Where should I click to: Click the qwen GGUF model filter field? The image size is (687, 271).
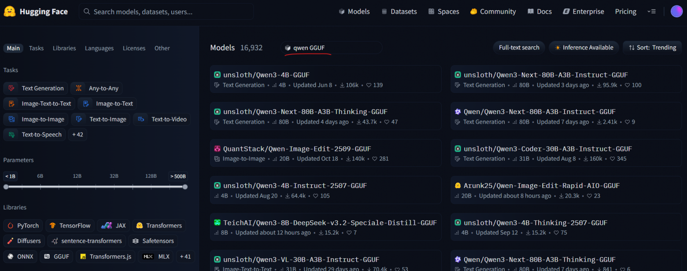click(331, 48)
